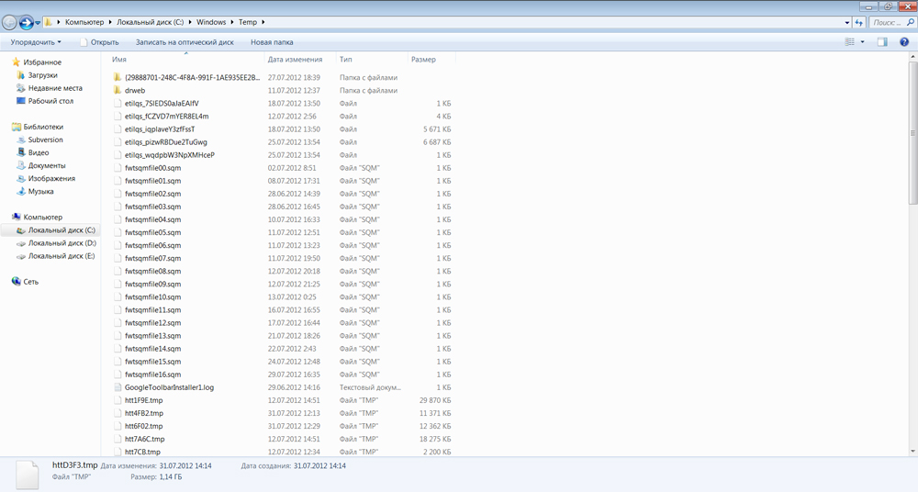Sort by the Размер column header
Image resolution: width=918 pixels, height=492 pixels.
pos(431,59)
